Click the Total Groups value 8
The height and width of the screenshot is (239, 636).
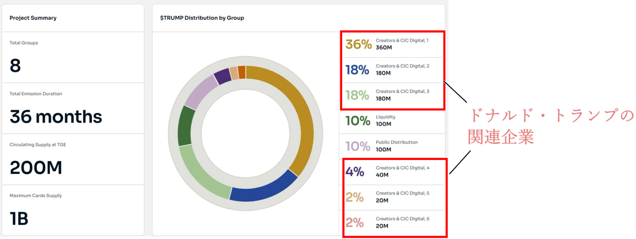click(15, 65)
